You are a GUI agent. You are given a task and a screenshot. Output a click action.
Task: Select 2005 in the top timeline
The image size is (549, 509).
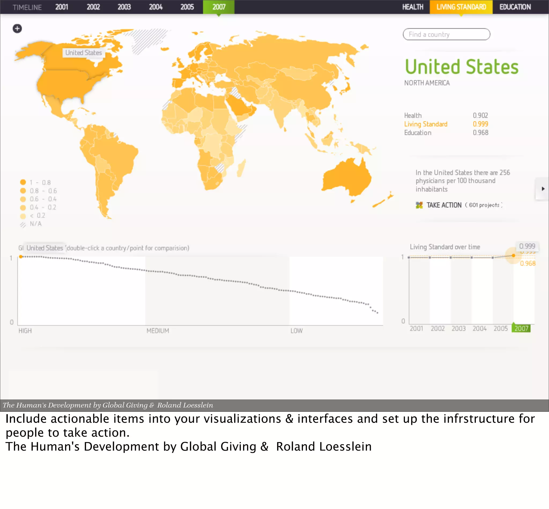[x=187, y=7]
